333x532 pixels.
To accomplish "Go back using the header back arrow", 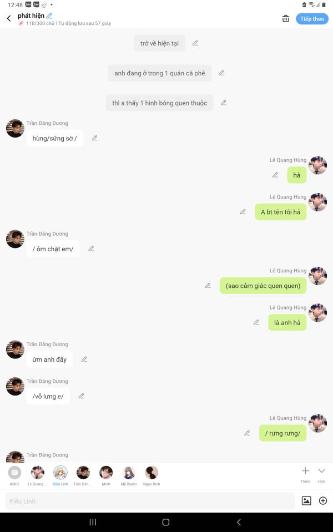I will click(9, 18).
